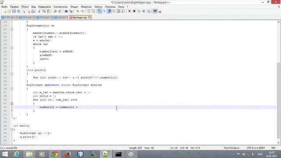Click the Print toolbar icon
Screen dimensions: 281x158
(x=33, y=11)
